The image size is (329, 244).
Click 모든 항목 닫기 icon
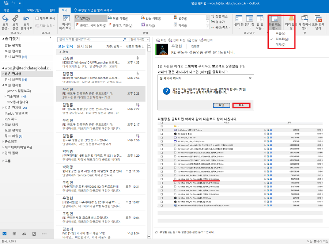[x=318, y=22]
